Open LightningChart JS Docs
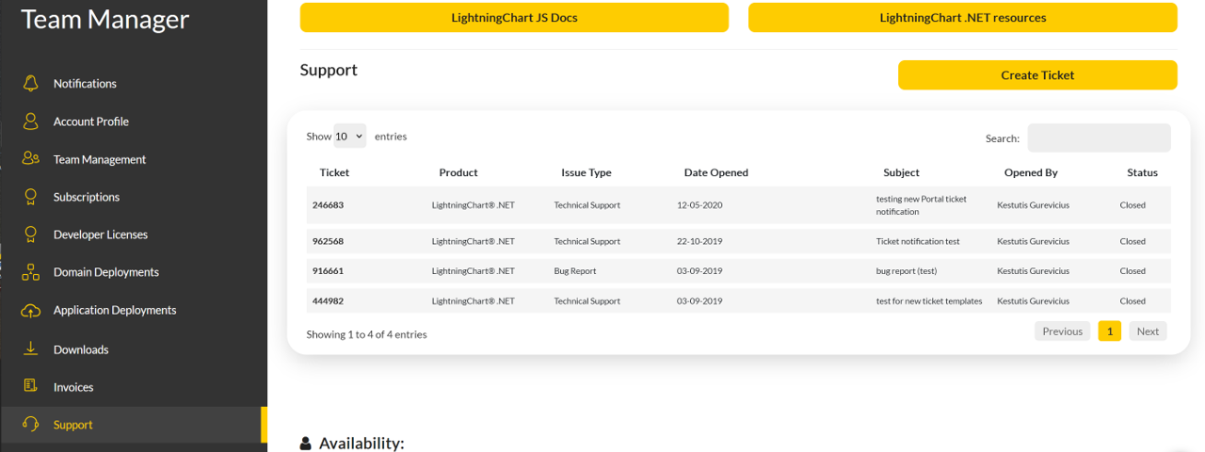 click(x=514, y=18)
